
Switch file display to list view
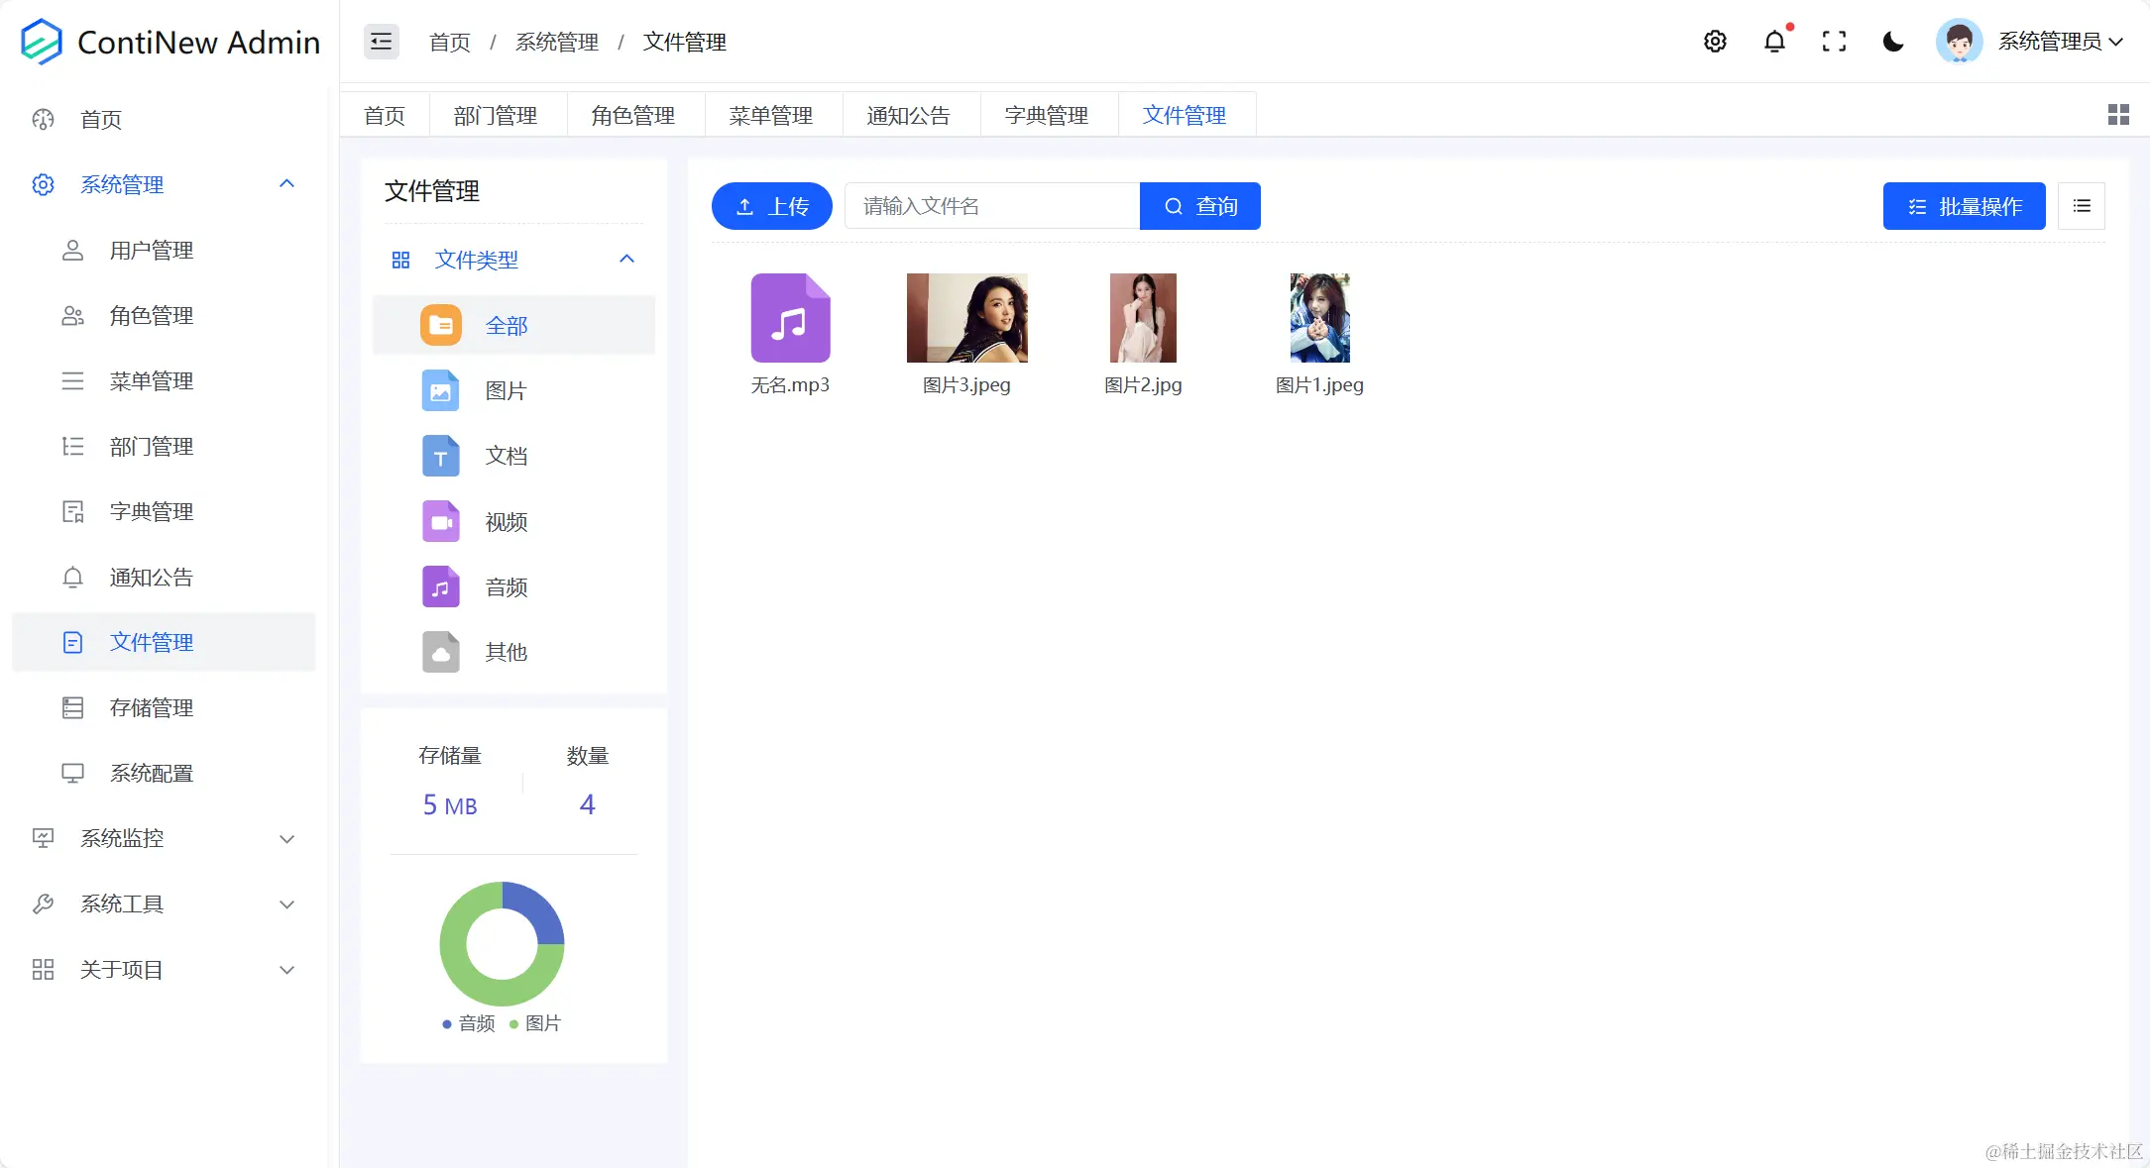point(2082,205)
